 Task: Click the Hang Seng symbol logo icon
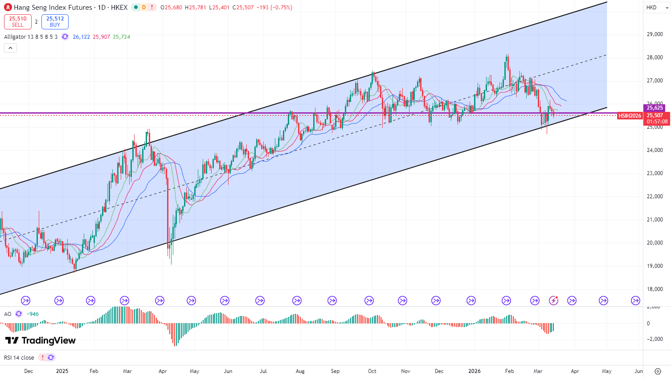[x=8, y=8]
